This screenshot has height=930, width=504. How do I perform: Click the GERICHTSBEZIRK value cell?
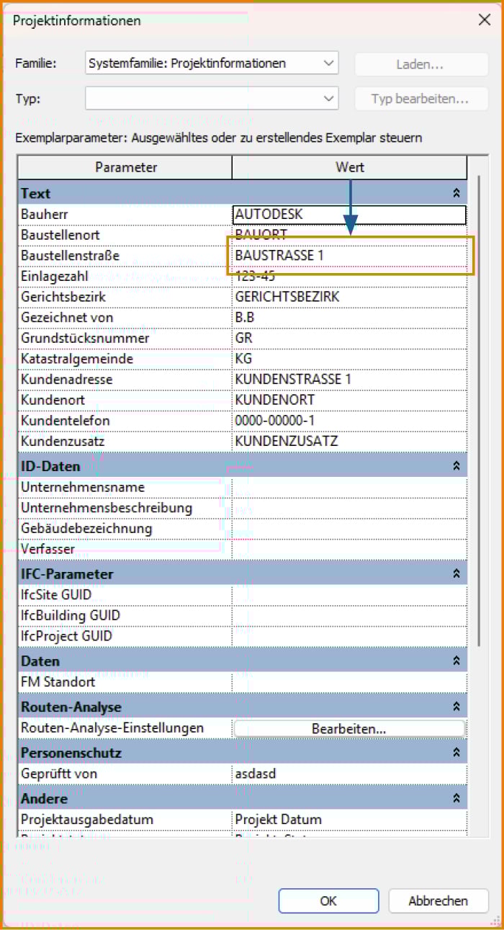click(349, 296)
